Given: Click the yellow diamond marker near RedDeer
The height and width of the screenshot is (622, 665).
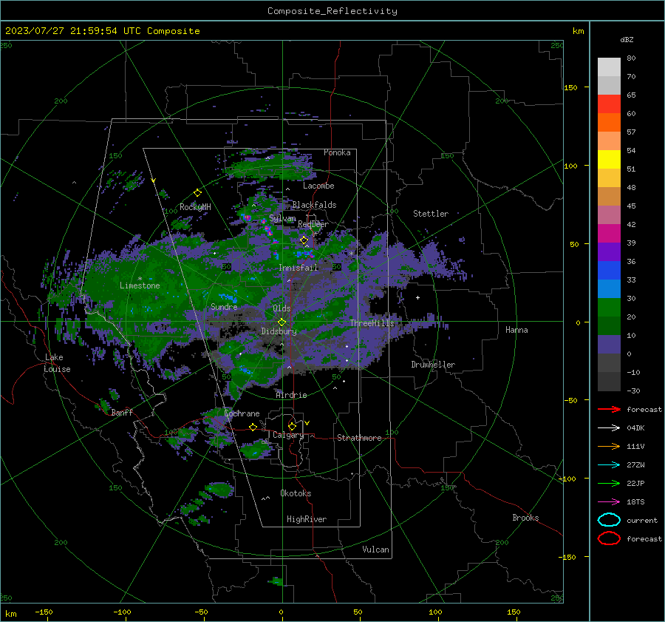Looking at the screenshot, I should pos(304,240).
